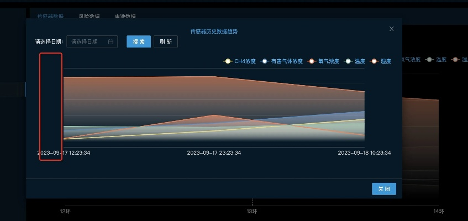Toggle the CH4浓度 legend series

pos(239,61)
